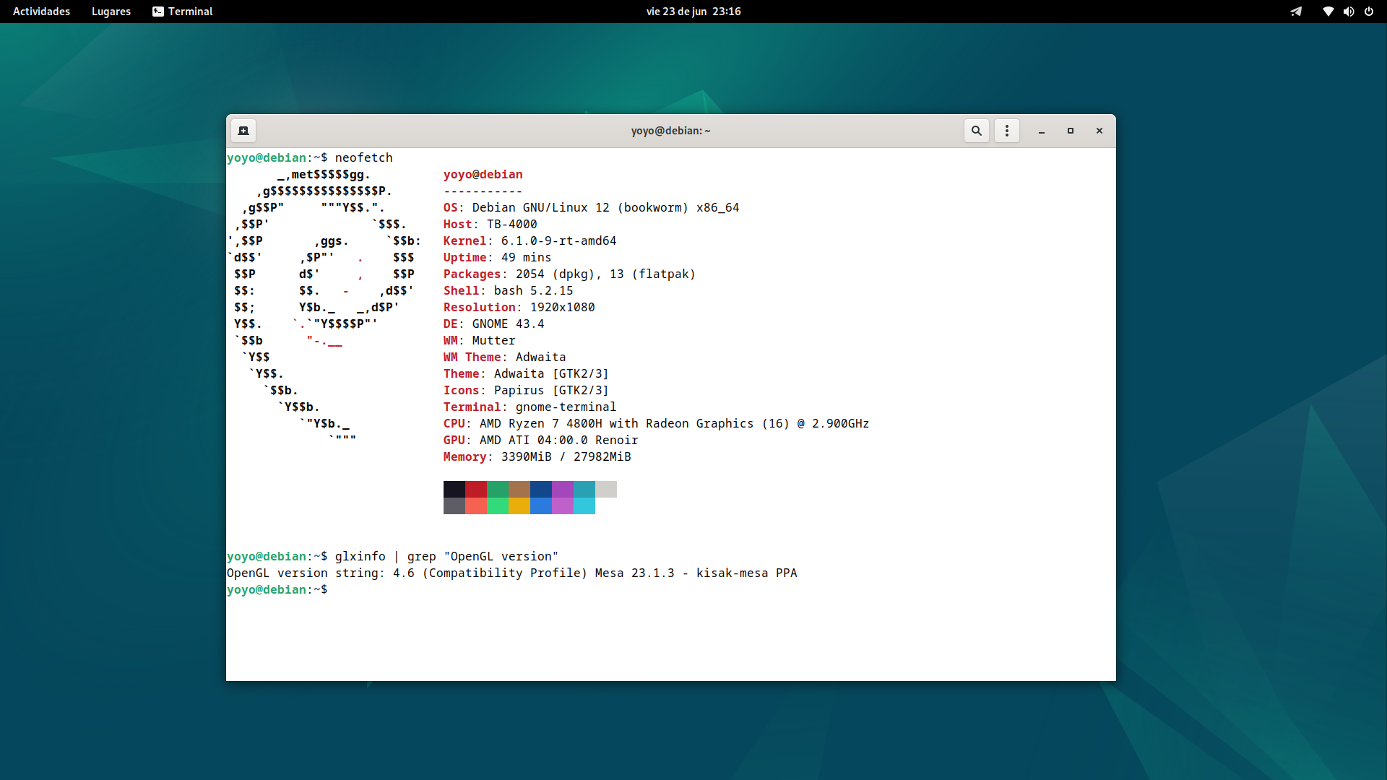
Task: Click the OpenGL version string output line
Action: coord(511,573)
